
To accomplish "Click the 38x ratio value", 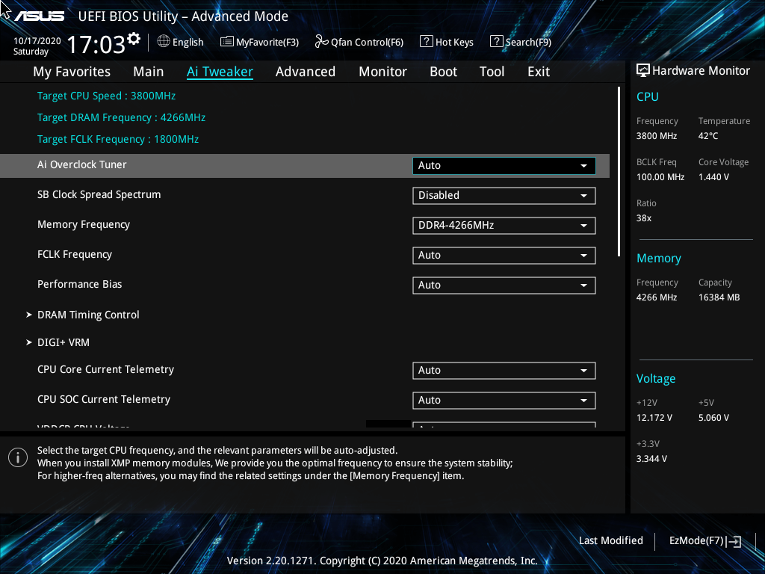I will (643, 218).
